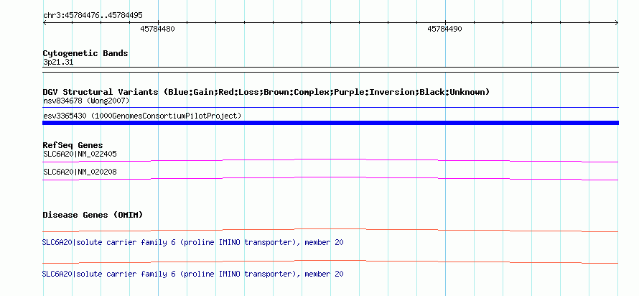Image resolution: width=639 pixels, height=296 pixels.
Task: Select the DGV Structural Variants track title
Action: pyautogui.click(x=266, y=92)
